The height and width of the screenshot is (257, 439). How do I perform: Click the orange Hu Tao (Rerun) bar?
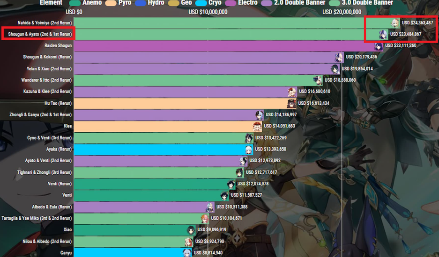pos(185,103)
